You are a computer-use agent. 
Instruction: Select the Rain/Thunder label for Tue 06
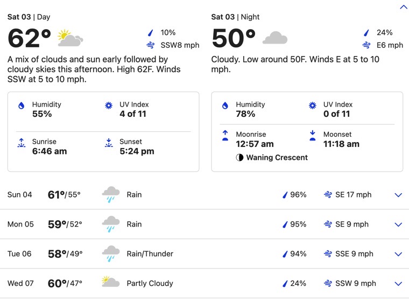point(150,253)
